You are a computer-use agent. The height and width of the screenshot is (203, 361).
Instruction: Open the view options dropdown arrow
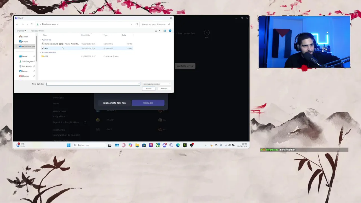point(159,31)
